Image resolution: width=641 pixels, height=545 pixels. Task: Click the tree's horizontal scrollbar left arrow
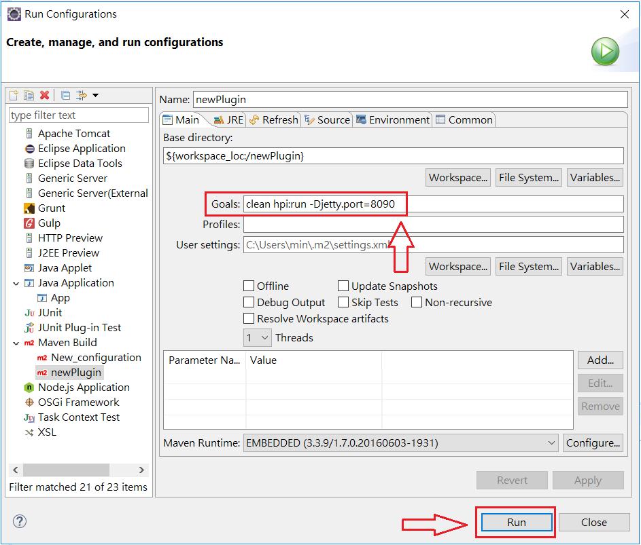click(16, 470)
